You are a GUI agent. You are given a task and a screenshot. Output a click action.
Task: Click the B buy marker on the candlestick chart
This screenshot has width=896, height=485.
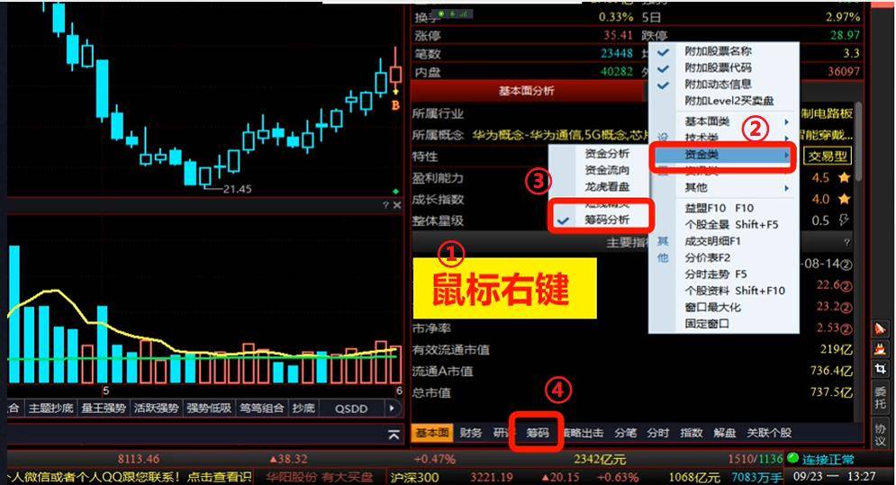pyautogui.click(x=395, y=105)
